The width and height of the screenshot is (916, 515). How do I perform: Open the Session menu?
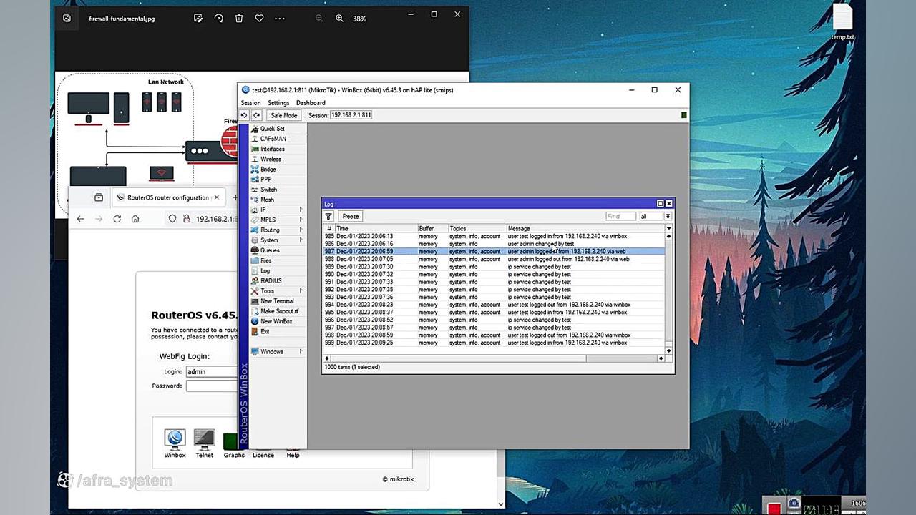tap(250, 103)
